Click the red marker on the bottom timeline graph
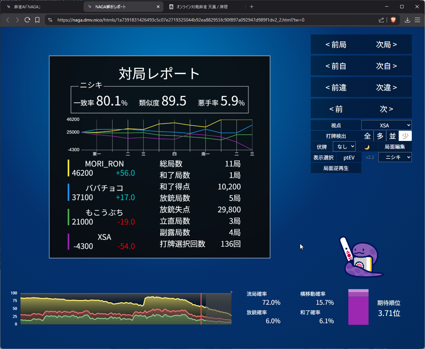 (x=231, y=292)
